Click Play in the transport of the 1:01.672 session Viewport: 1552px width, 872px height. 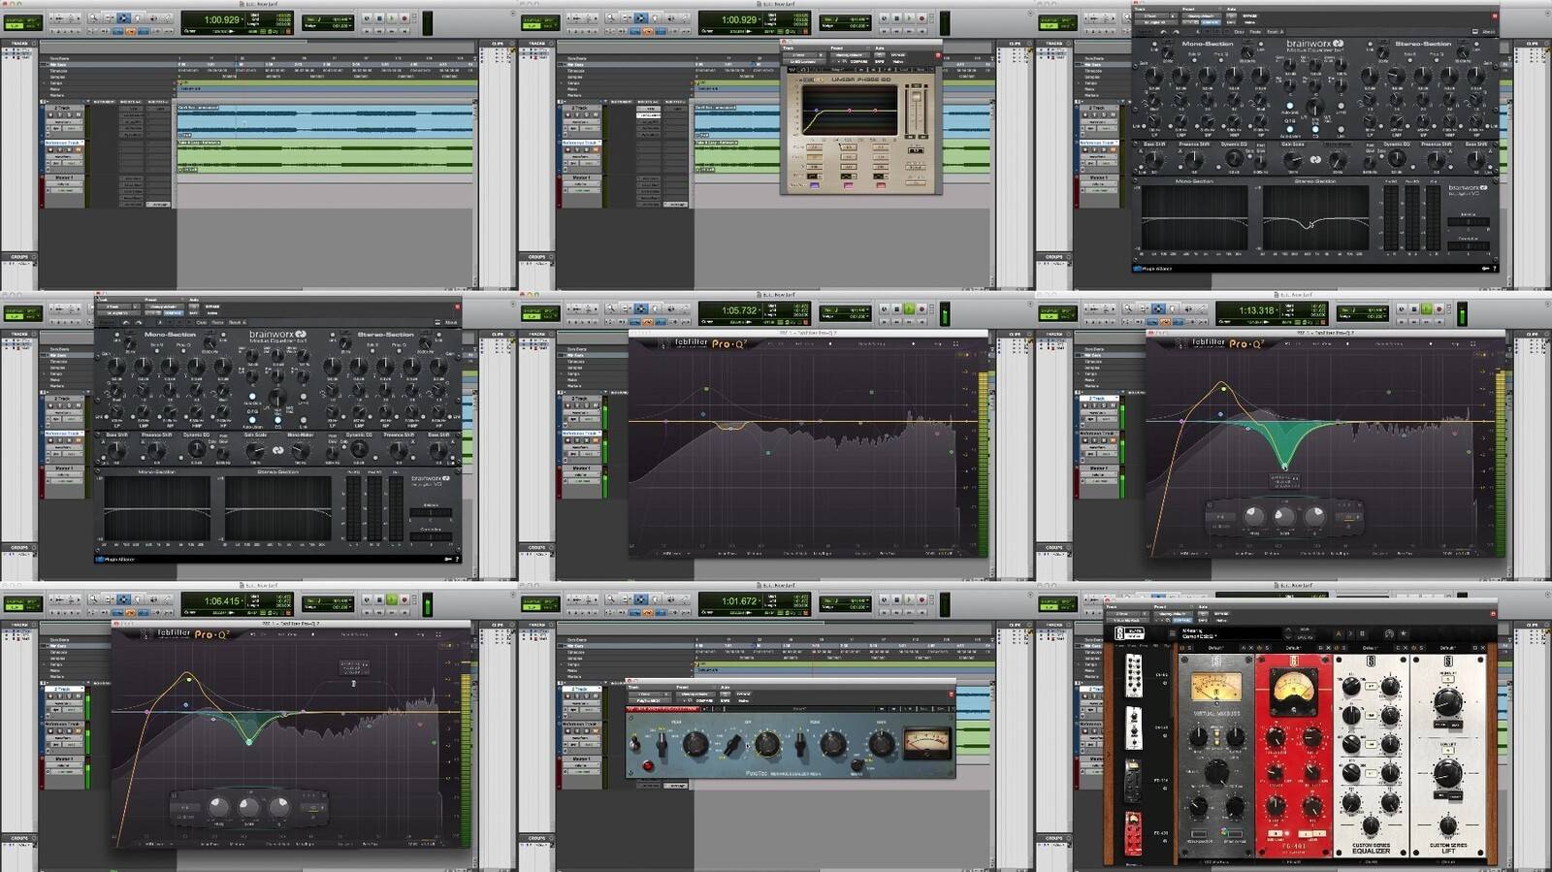tap(909, 600)
